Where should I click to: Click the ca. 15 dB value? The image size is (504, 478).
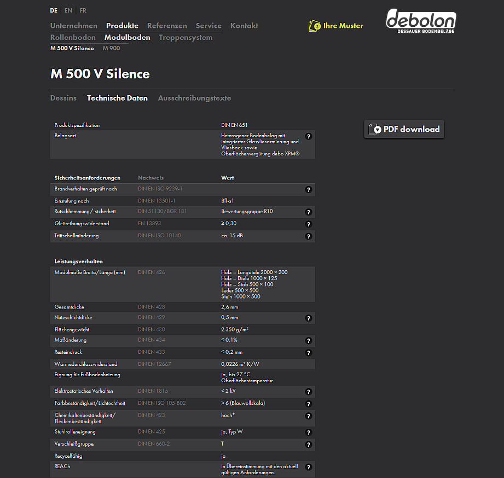[232, 236]
